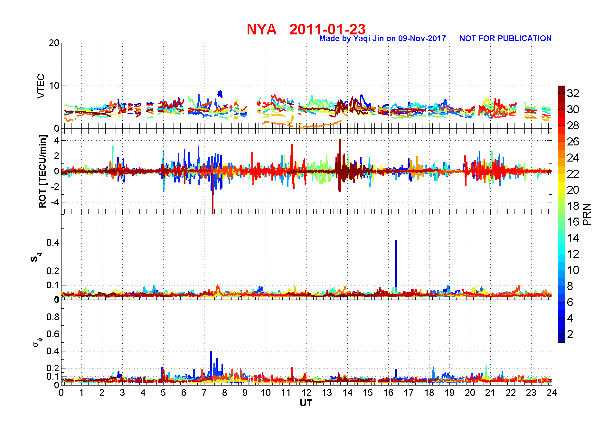Click the ROT [TECU/min] axis label

pyautogui.click(x=42, y=171)
